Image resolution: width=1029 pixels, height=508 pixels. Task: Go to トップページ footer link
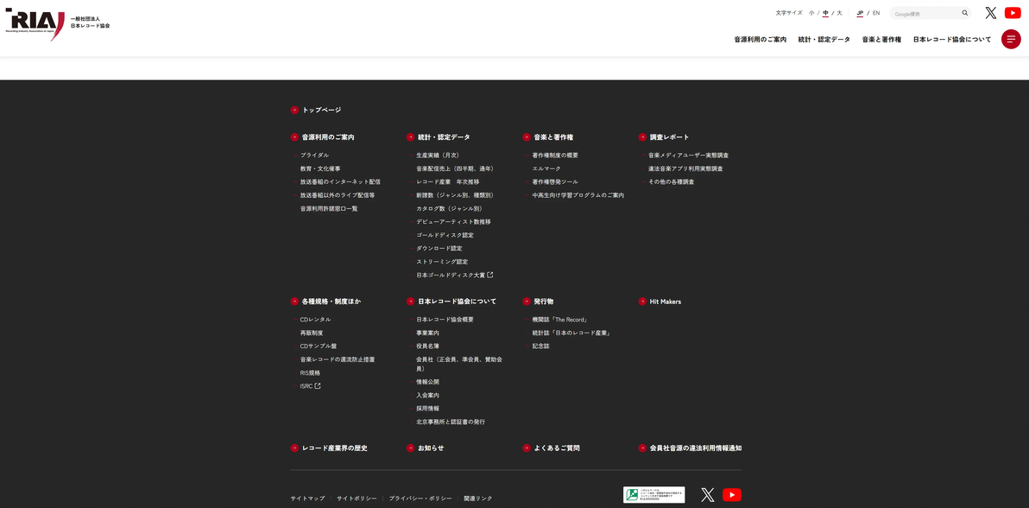(x=321, y=111)
